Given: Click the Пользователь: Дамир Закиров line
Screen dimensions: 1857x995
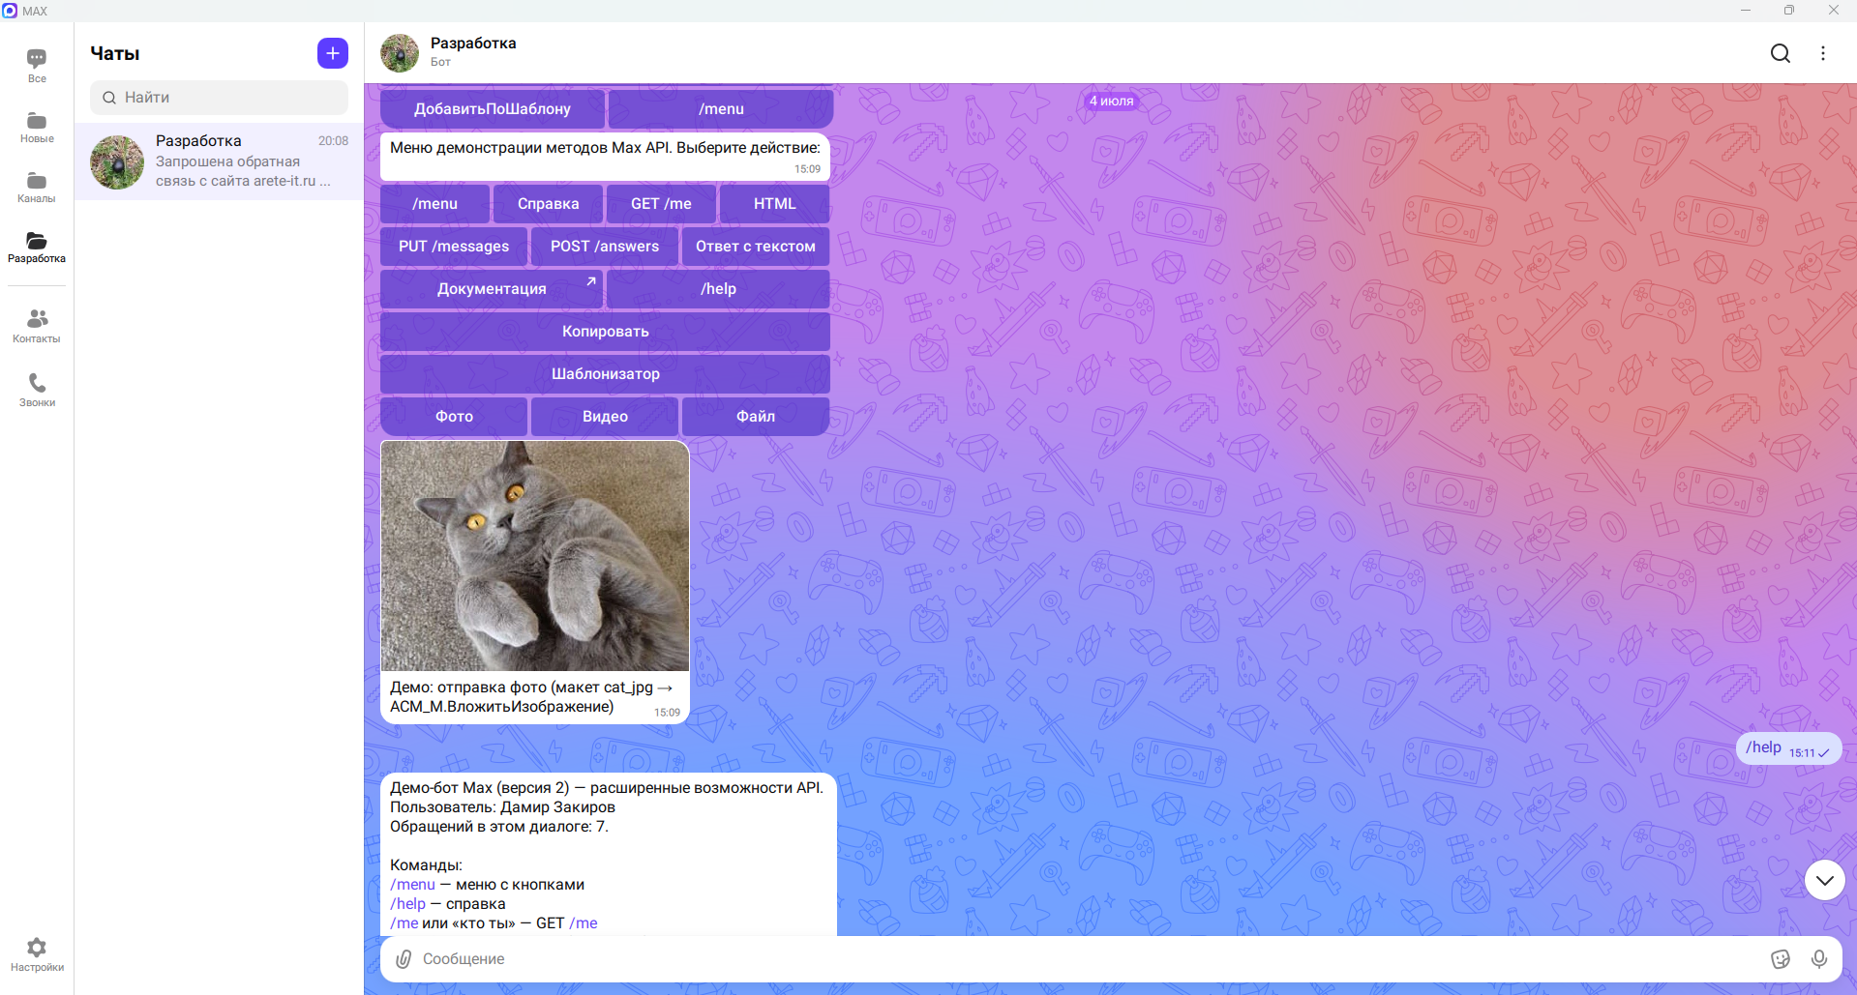Looking at the screenshot, I should pos(502,807).
